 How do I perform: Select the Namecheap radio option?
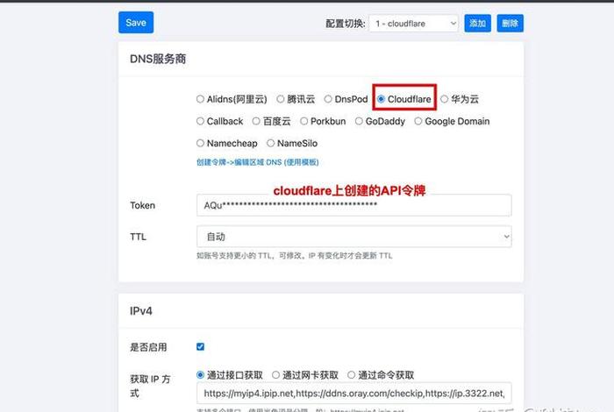coord(200,143)
